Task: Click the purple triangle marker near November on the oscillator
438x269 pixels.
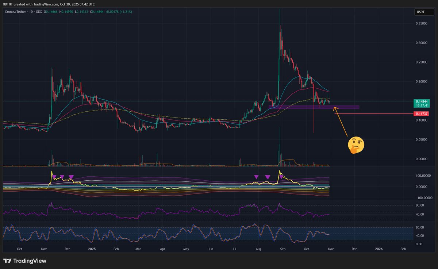Action: click(x=54, y=177)
